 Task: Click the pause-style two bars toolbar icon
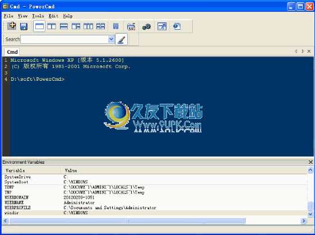[x=115, y=26]
